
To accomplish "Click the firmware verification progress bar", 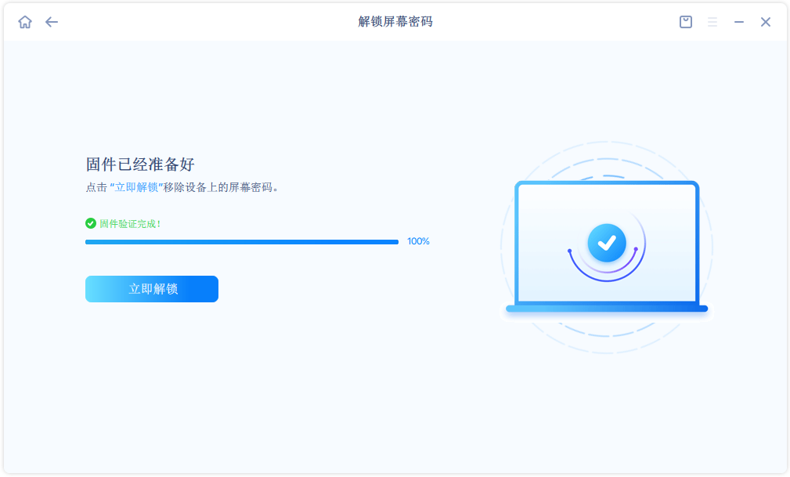I will click(x=241, y=242).
